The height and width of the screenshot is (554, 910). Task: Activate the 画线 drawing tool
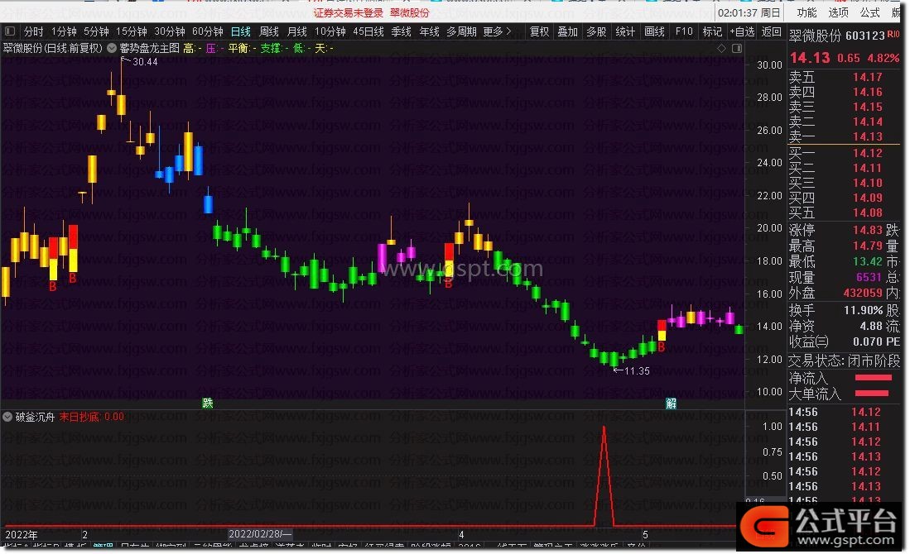pyautogui.click(x=654, y=31)
